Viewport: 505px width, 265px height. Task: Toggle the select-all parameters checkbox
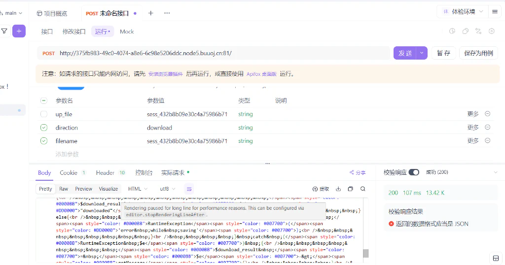coord(44,100)
